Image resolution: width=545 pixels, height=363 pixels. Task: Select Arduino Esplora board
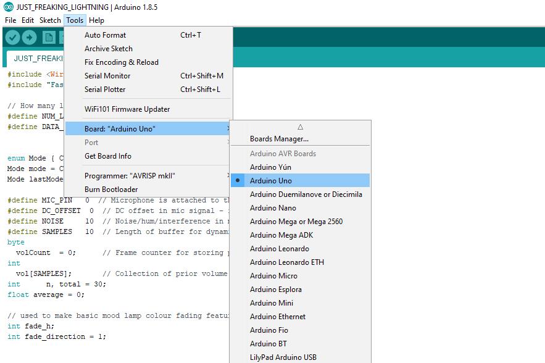tap(300, 289)
